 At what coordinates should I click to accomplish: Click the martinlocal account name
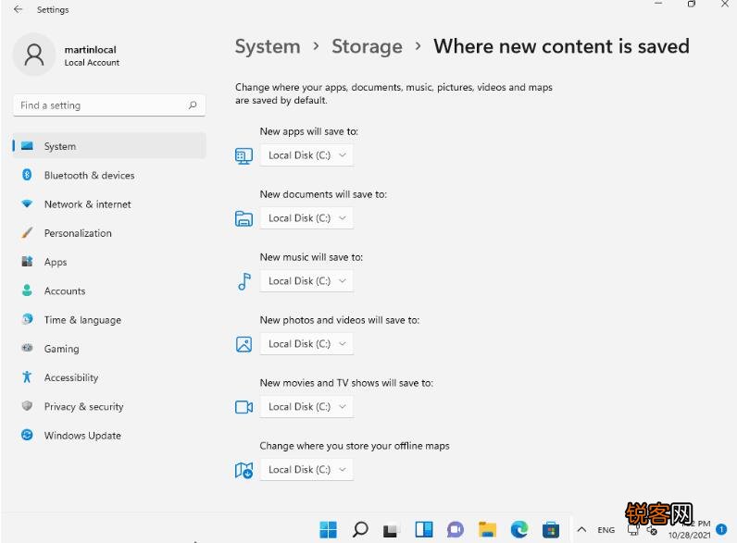(x=90, y=49)
